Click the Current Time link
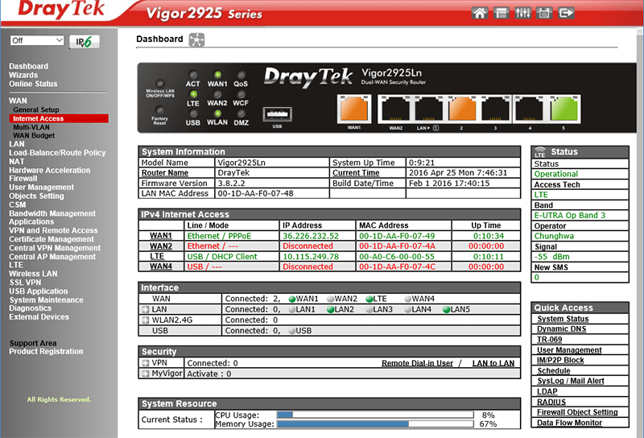Screen dimensions: 644x438 pyautogui.click(x=356, y=173)
